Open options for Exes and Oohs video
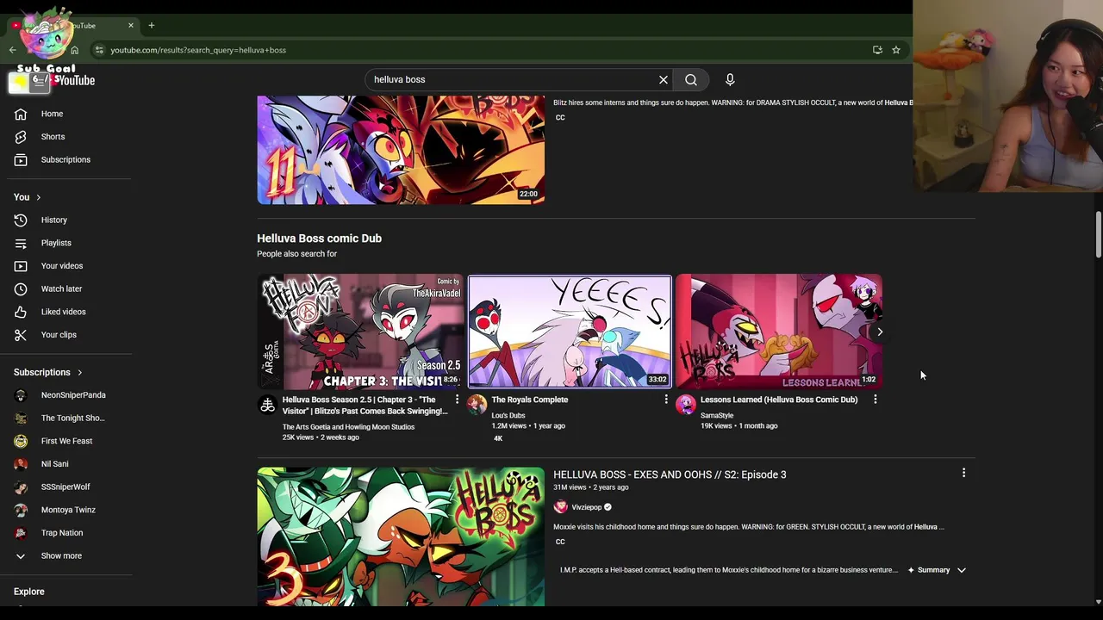The width and height of the screenshot is (1103, 620). pyautogui.click(x=963, y=473)
